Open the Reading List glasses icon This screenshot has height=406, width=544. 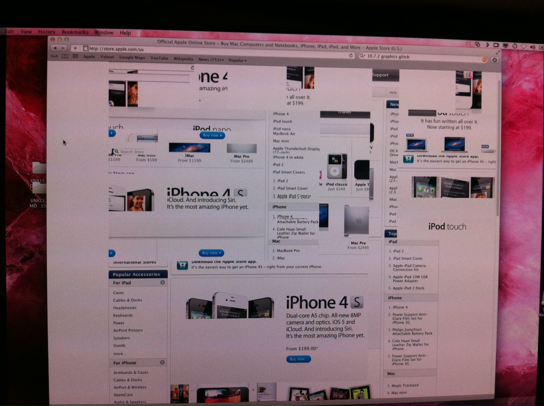click(54, 56)
